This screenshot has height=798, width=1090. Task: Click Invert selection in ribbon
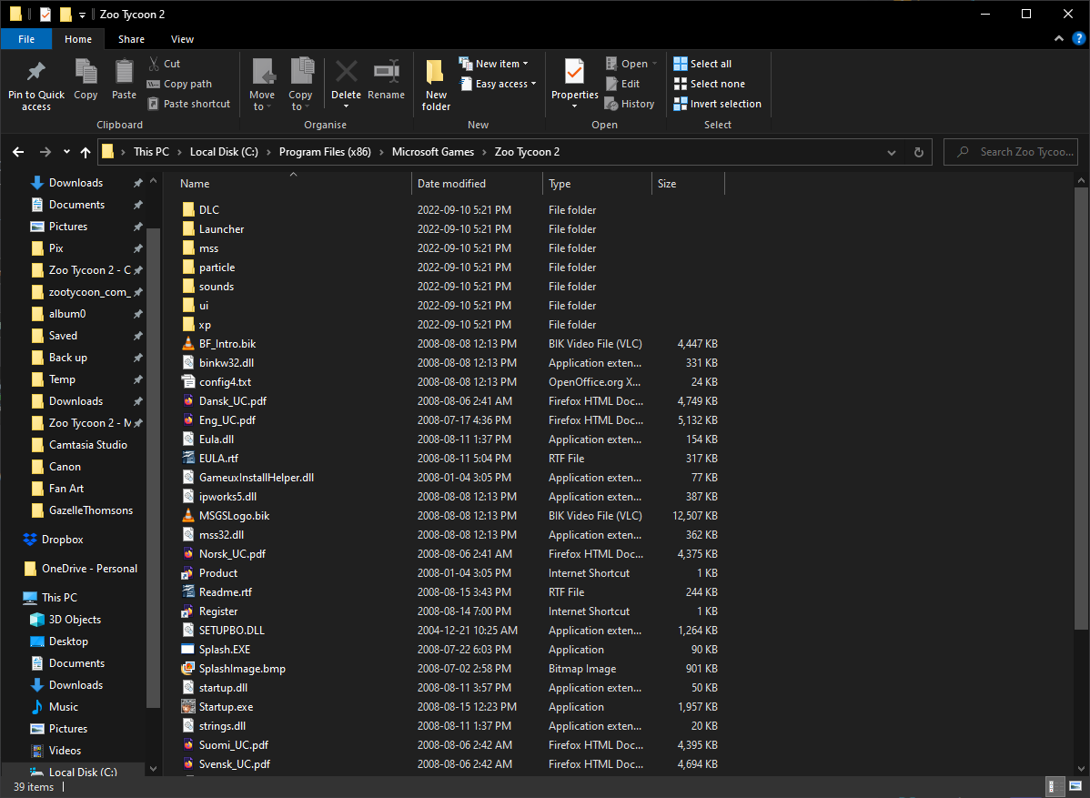point(717,104)
